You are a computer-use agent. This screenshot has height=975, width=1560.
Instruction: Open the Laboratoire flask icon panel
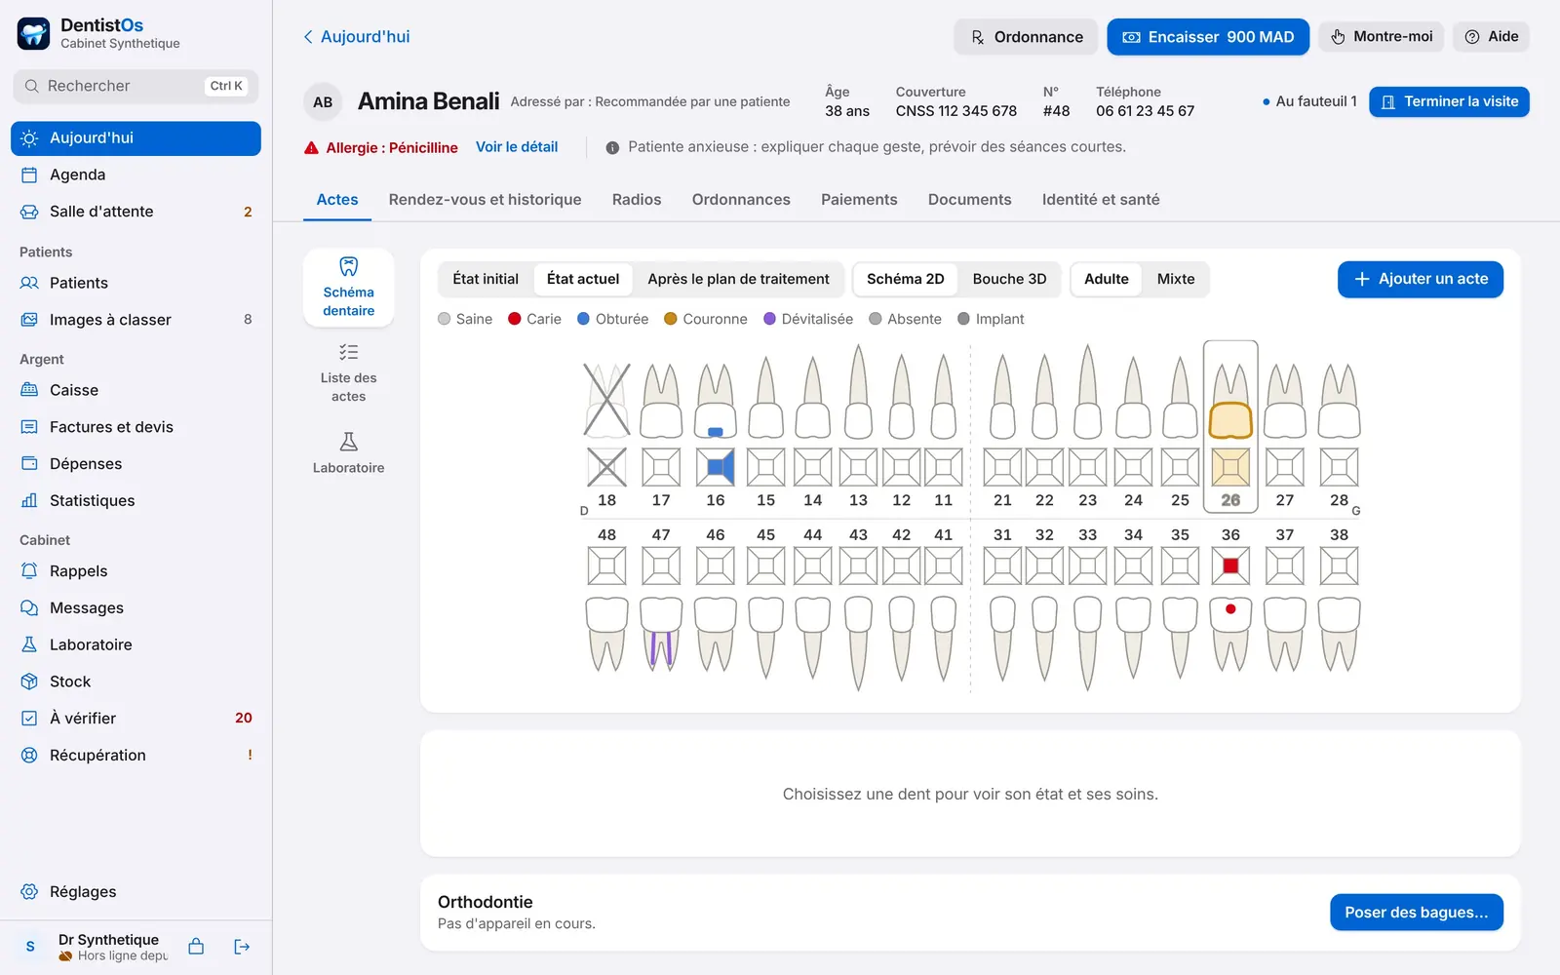[348, 453]
